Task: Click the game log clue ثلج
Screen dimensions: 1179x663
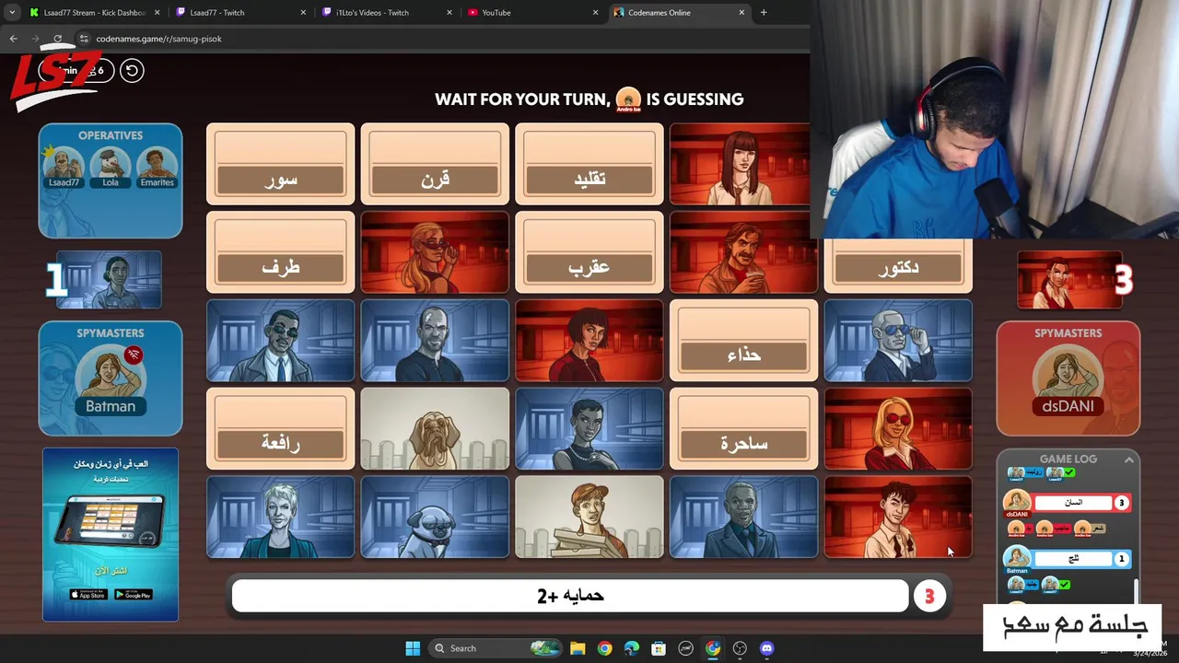Action: click(x=1074, y=559)
